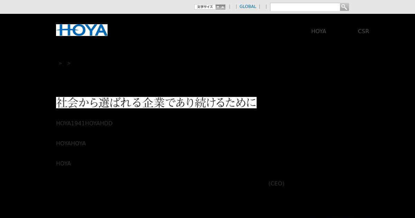Increase text size with up arrow

pyautogui.click(x=223, y=7)
